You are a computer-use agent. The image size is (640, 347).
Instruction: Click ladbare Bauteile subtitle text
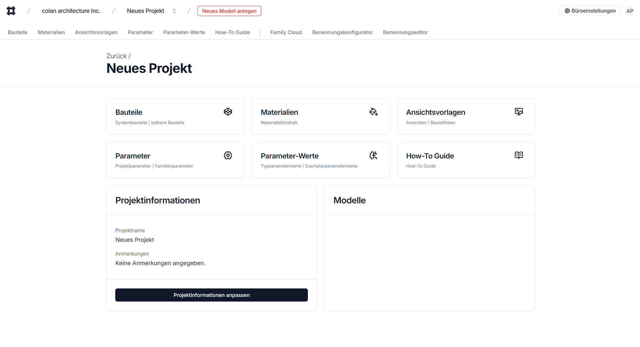pyautogui.click(x=168, y=123)
